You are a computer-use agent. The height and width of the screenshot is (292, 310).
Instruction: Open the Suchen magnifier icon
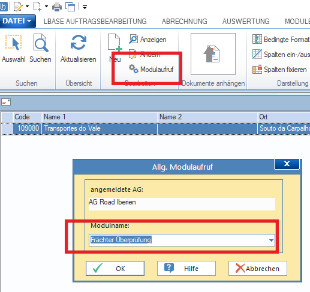click(41, 43)
